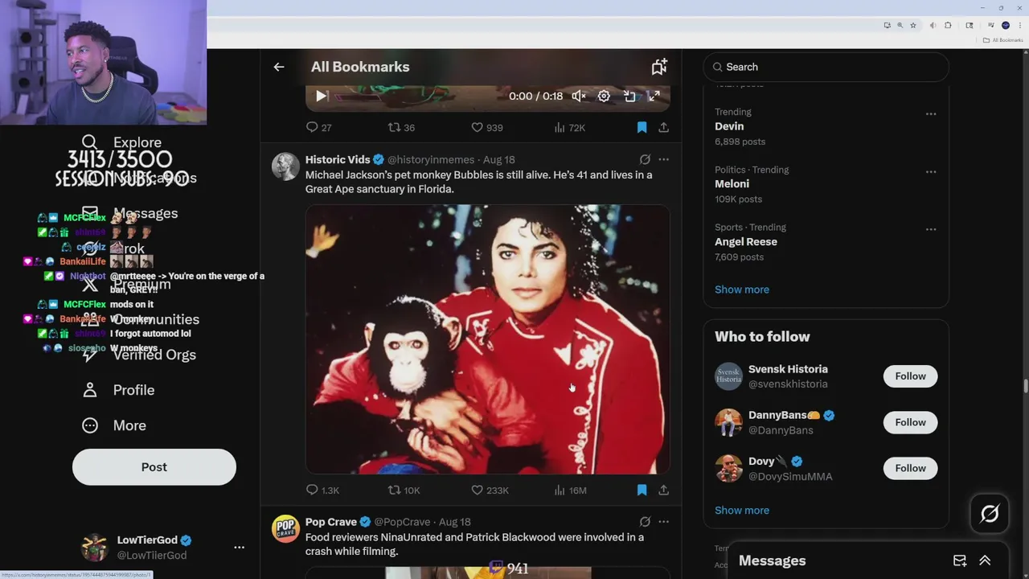The height and width of the screenshot is (579, 1029).
Task: Repost the tweet with 10K reposts
Action: tap(404, 490)
